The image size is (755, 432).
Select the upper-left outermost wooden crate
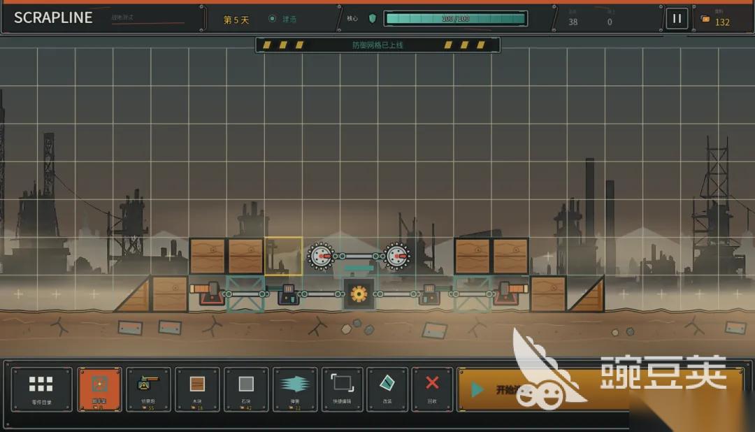[x=208, y=257]
